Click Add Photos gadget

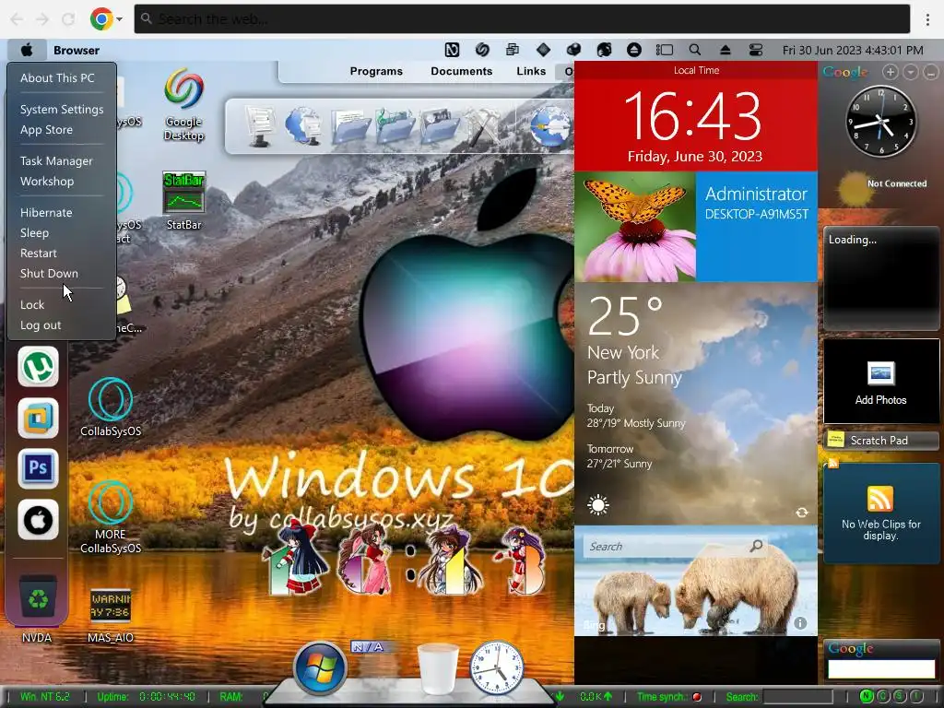pyautogui.click(x=880, y=381)
